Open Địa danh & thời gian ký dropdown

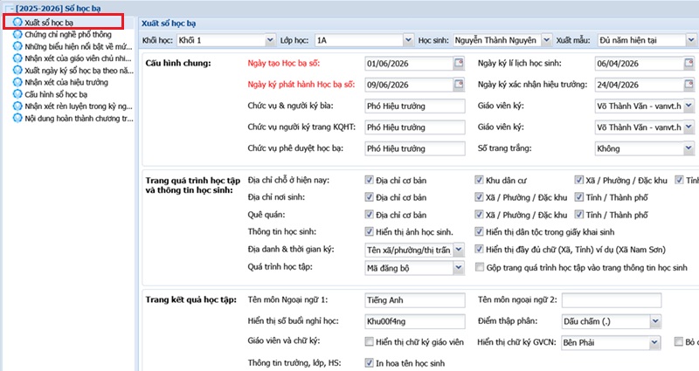[x=459, y=250]
